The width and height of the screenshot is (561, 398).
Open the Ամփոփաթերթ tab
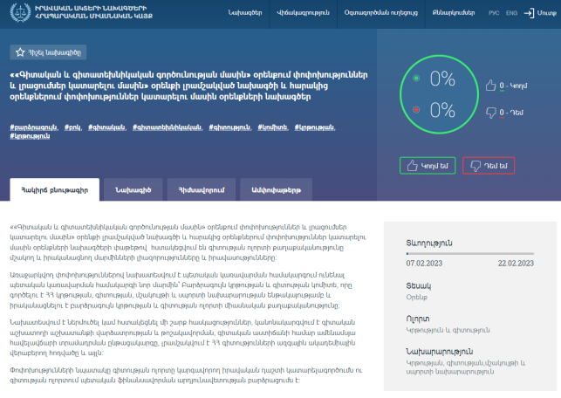[277, 189]
